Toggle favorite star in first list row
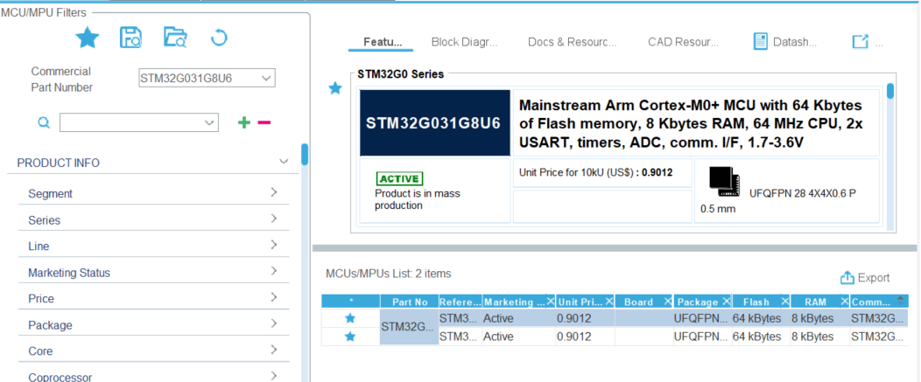921x382 pixels. pos(350,318)
